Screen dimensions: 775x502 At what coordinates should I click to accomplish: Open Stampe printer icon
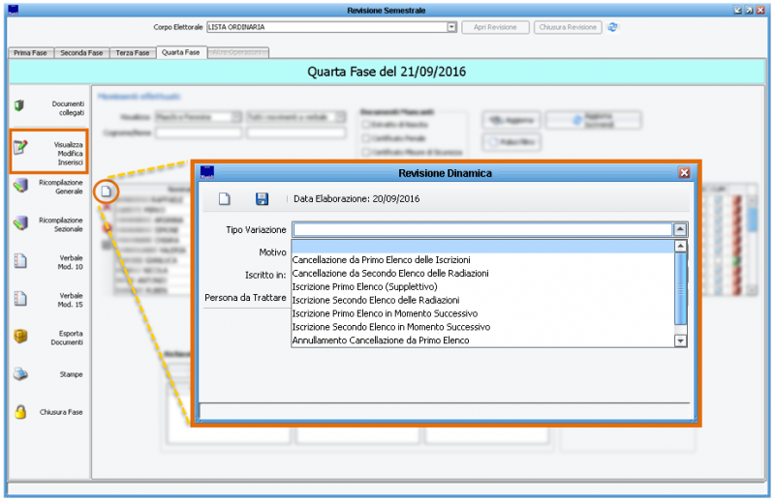[20, 374]
